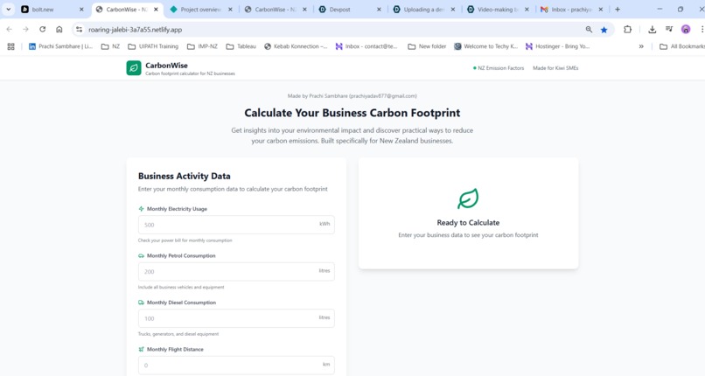This screenshot has width=705, height=376.
Task: Open a new tab with the plus icon
Action: point(618,9)
